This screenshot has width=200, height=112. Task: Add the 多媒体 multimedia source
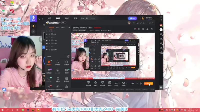109,84
